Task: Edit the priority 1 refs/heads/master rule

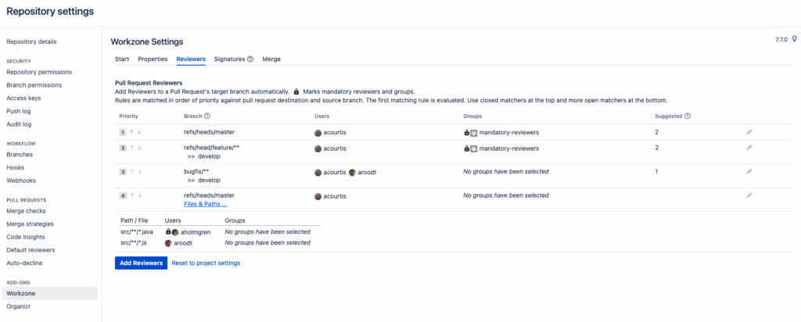Action: point(749,132)
